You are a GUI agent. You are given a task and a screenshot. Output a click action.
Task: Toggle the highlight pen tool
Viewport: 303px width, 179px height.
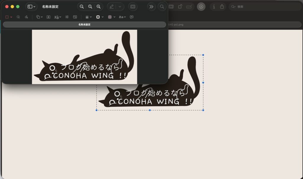click(112, 6)
